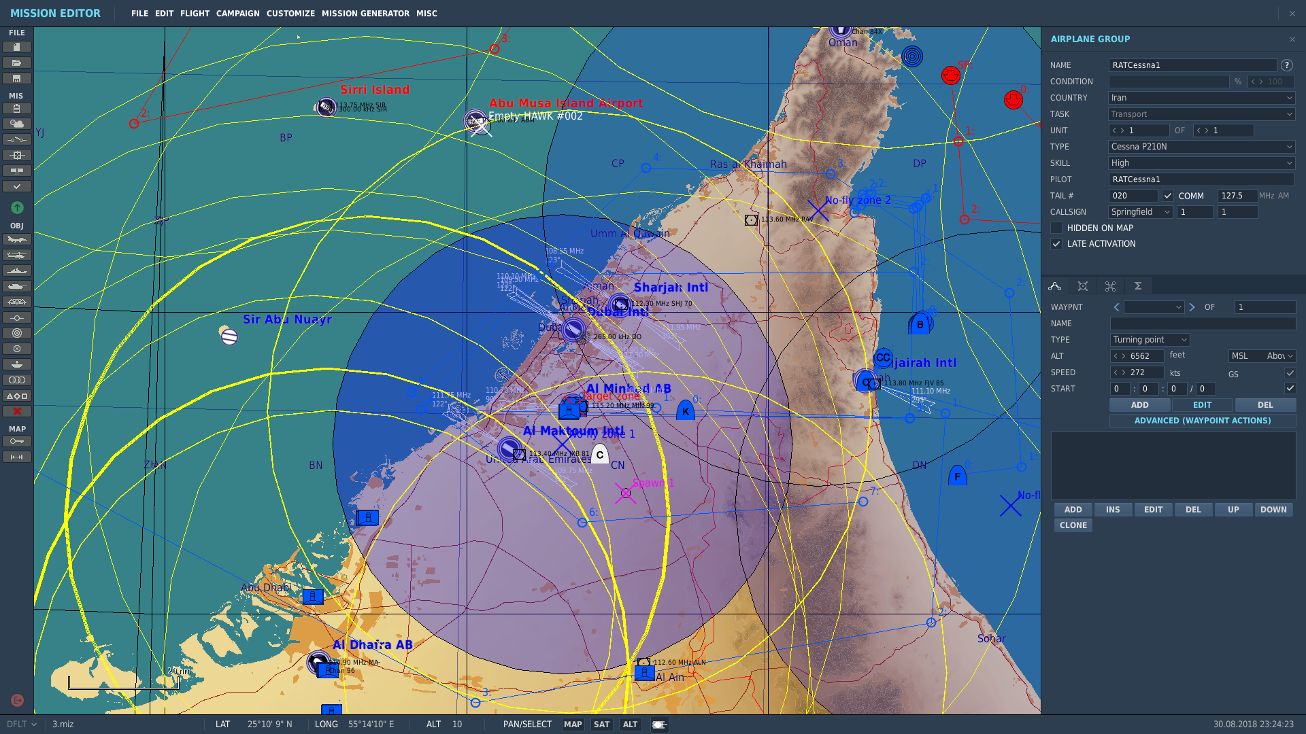The width and height of the screenshot is (1306, 734).
Task: Open weather settings cloud icon
Action: [17, 124]
